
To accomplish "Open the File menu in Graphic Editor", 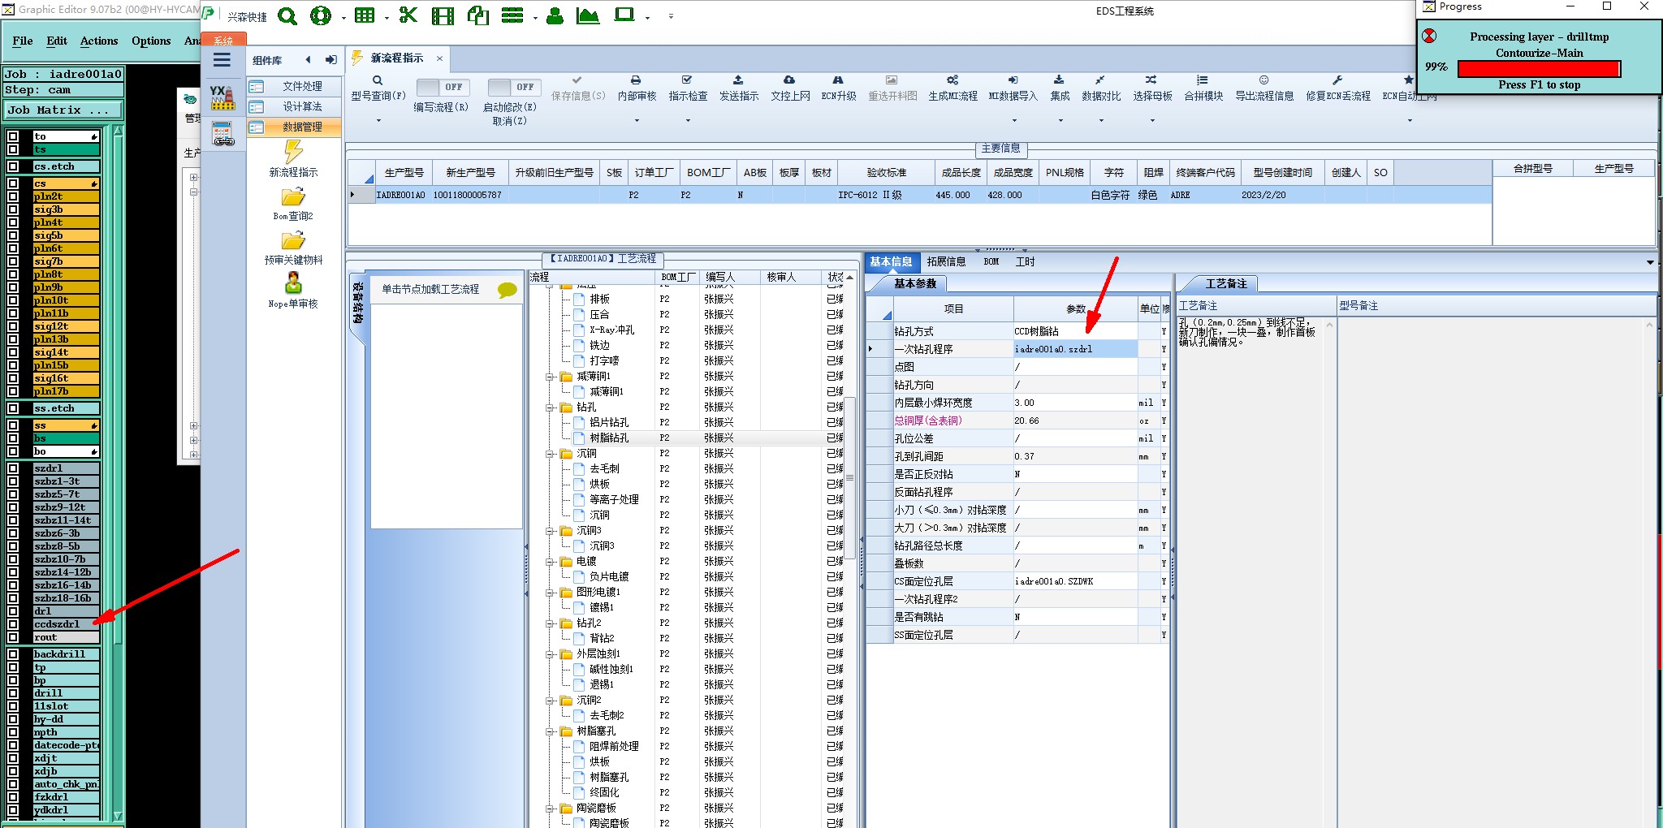I will point(23,41).
